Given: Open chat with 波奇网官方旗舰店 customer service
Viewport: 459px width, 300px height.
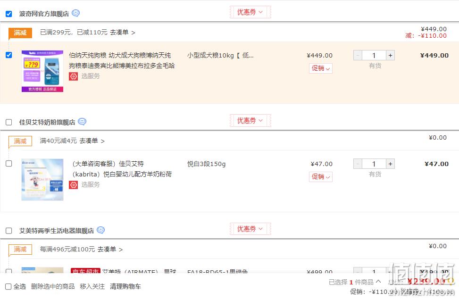Looking at the screenshot, I should pos(75,13).
